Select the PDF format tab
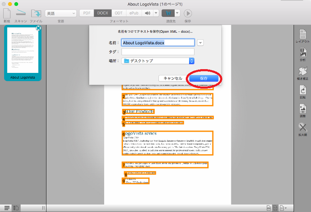 tap(87, 13)
